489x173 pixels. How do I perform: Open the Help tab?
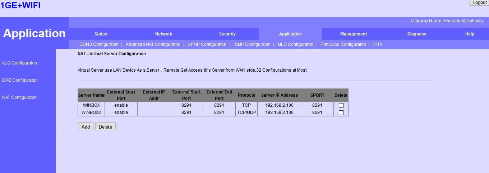[x=470, y=34]
